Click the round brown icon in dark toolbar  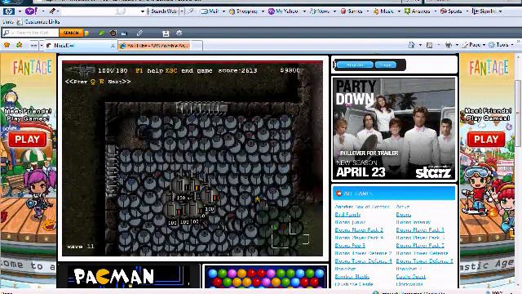click(x=113, y=33)
